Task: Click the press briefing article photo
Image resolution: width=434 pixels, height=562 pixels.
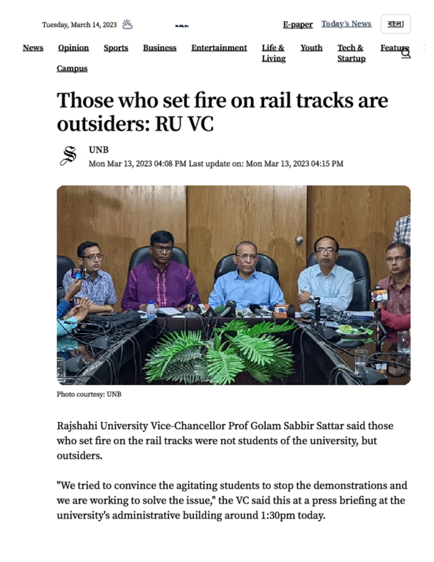Action: 234,285
